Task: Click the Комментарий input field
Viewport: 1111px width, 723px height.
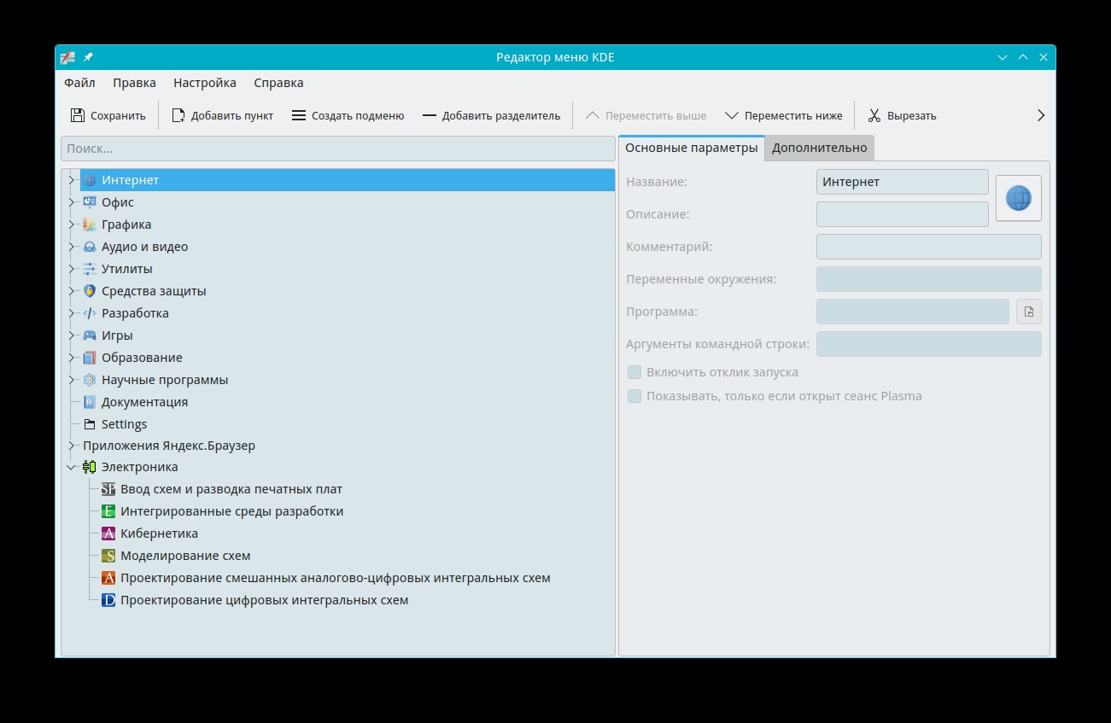Action: (929, 247)
